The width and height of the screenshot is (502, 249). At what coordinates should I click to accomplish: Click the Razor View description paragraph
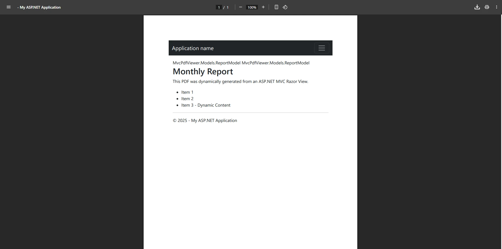click(240, 81)
